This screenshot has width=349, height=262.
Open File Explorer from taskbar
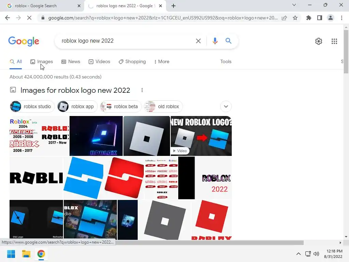point(26,254)
